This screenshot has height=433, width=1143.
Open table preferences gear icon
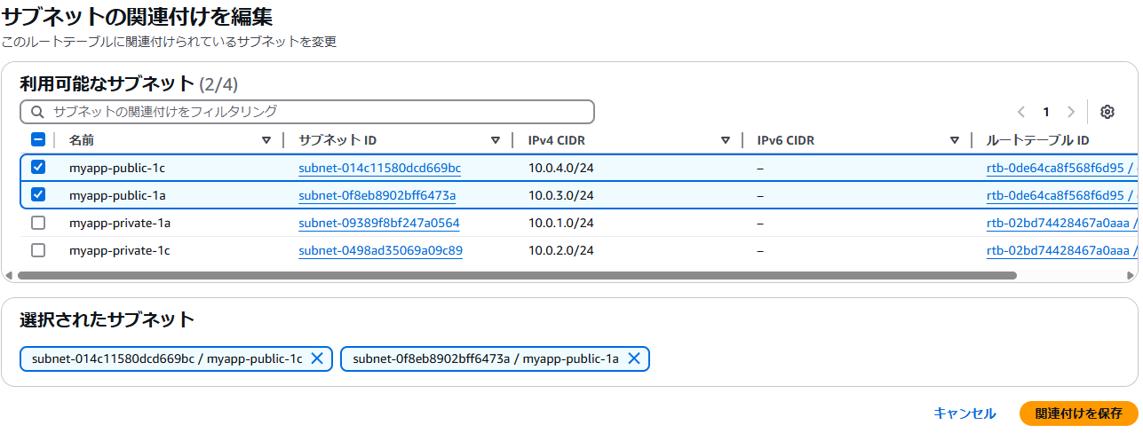(x=1107, y=112)
